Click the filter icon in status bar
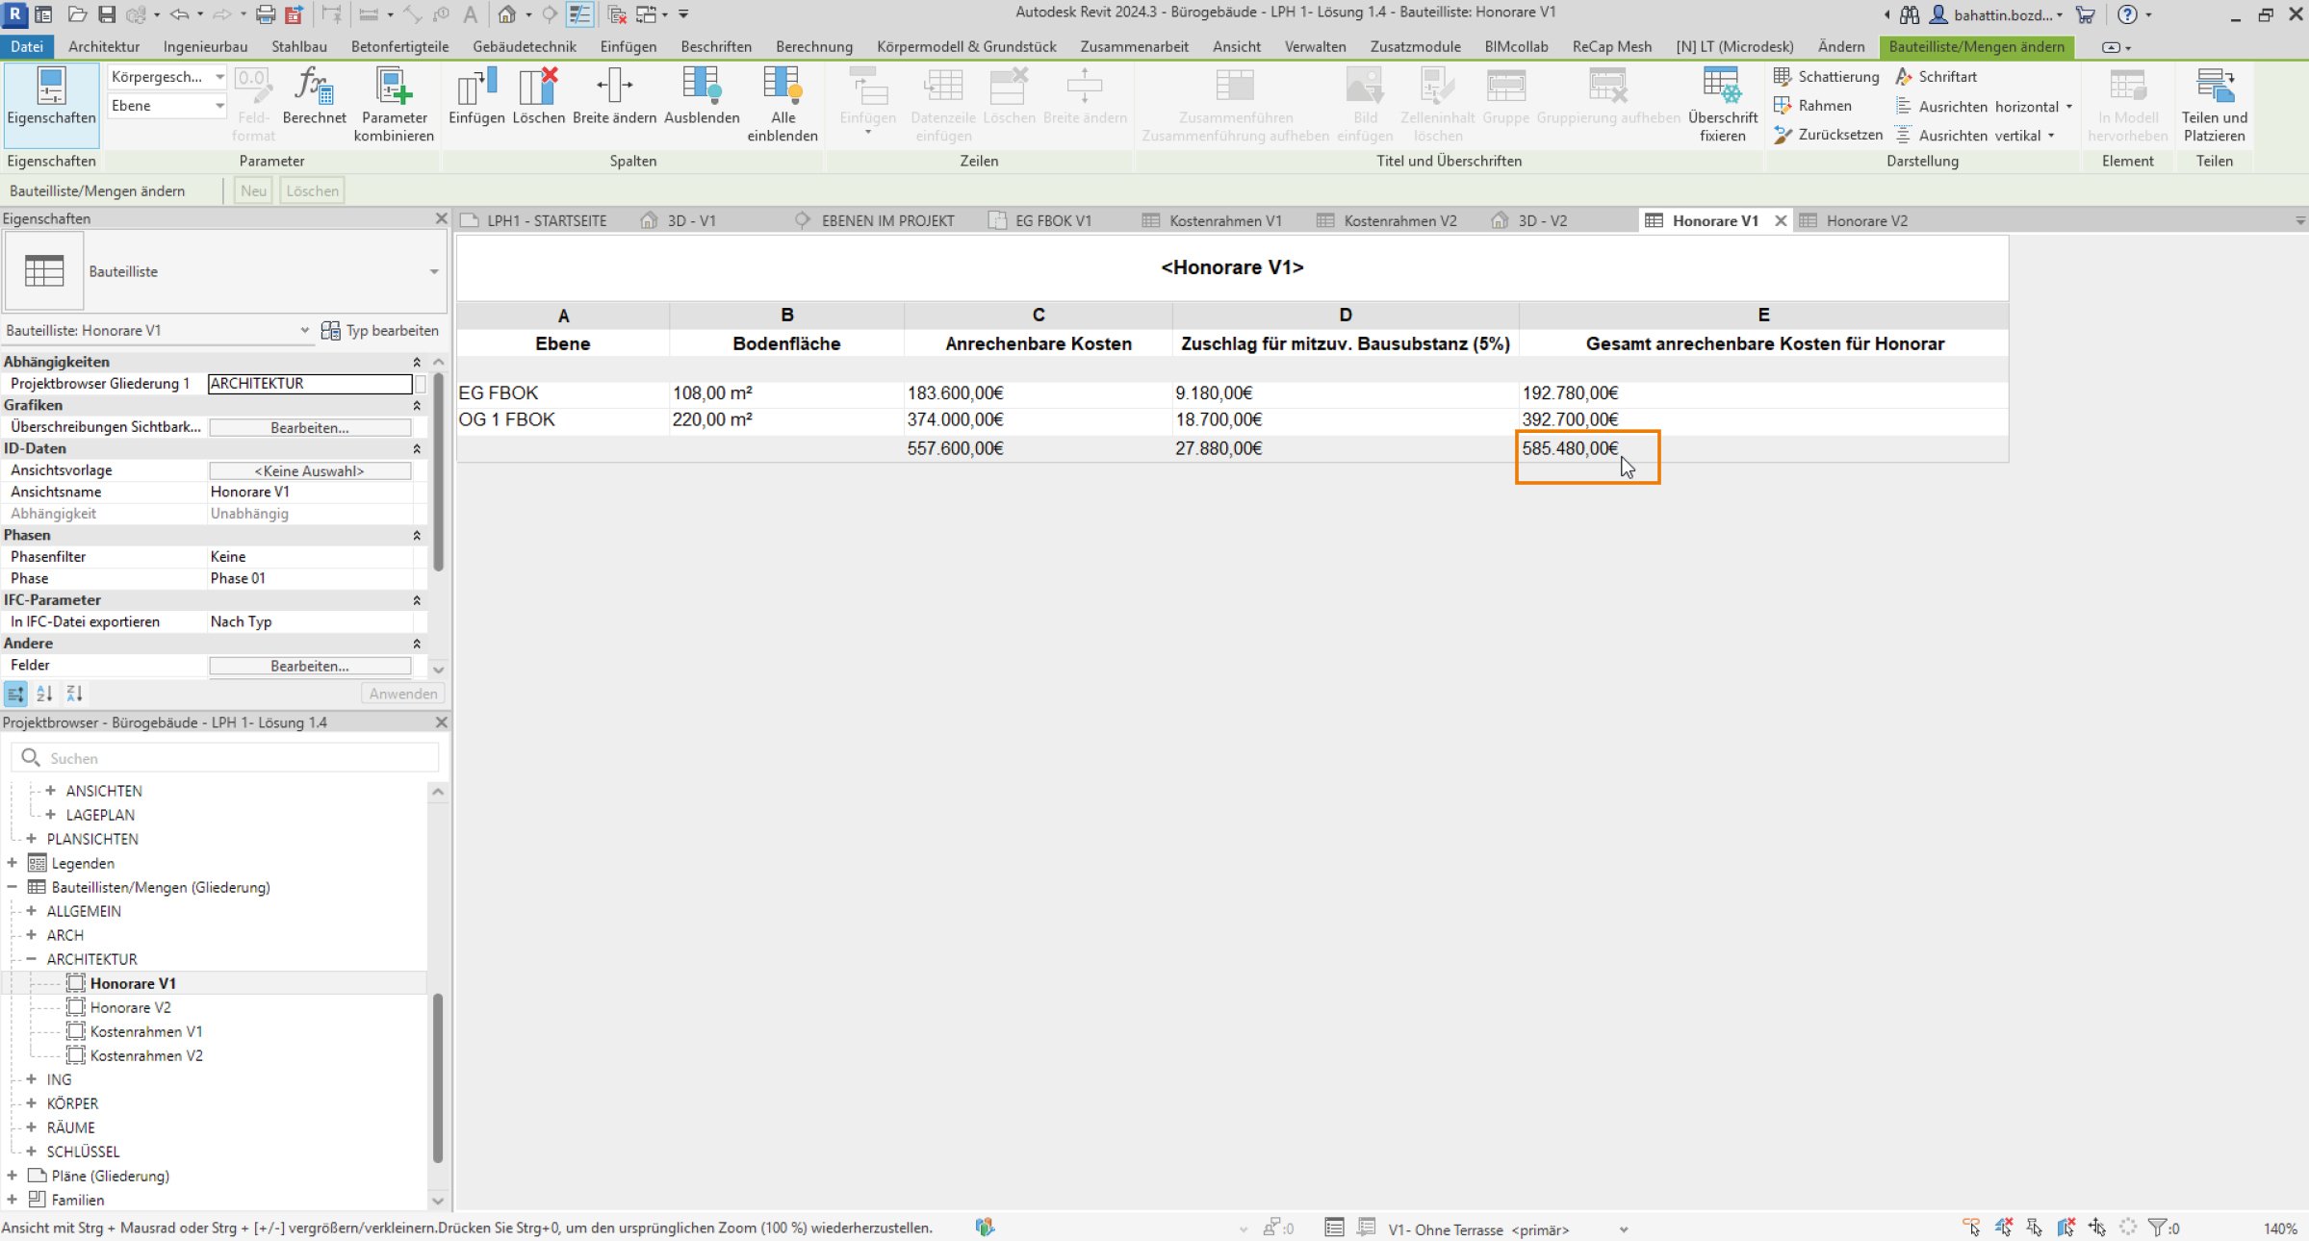 pyautogui.click(x=2158, y=1228)
